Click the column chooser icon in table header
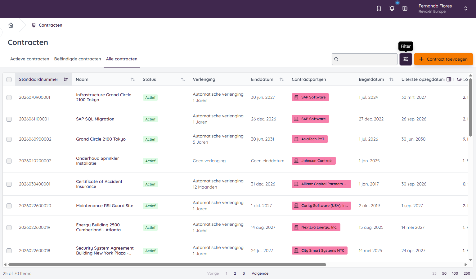This screenshot has width=476, height=279. (449, 79)
